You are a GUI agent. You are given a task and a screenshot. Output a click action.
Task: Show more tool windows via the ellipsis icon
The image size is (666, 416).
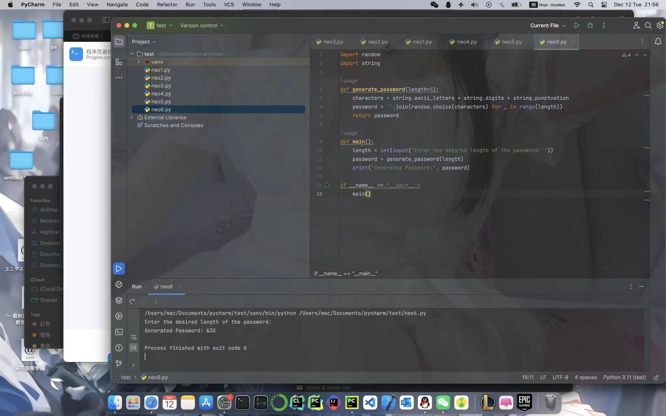click(x=119, y=78)
